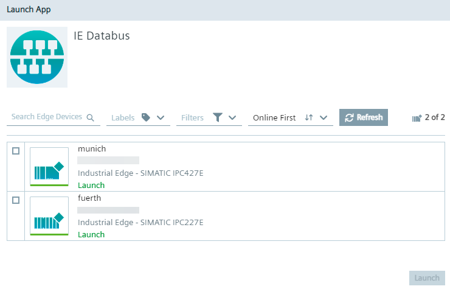Click Launch link for fuerth
450x289 pixels.
[91, 235]
